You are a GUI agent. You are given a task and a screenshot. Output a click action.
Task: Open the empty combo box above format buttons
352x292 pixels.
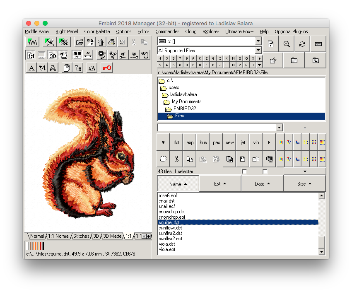tap(279, 128)
